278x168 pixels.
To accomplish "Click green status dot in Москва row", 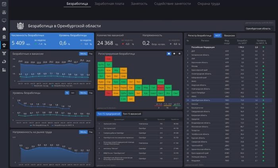I will (263, 66).
